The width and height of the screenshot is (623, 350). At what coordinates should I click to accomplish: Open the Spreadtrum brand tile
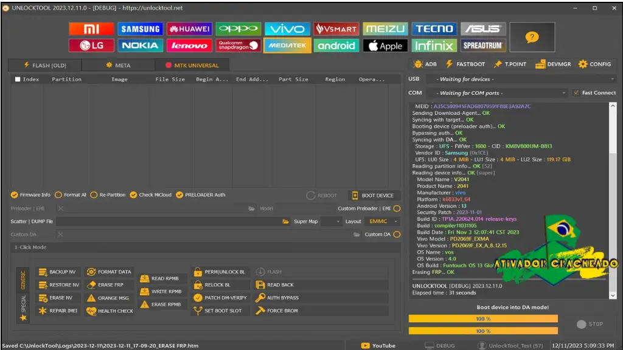click(483, 46)
